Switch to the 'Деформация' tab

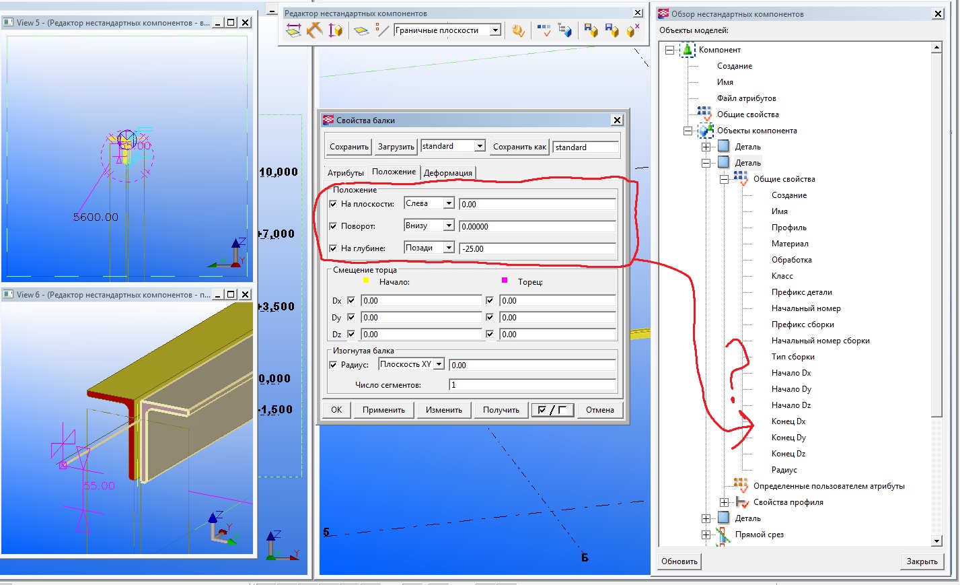(x=447, y=173)
